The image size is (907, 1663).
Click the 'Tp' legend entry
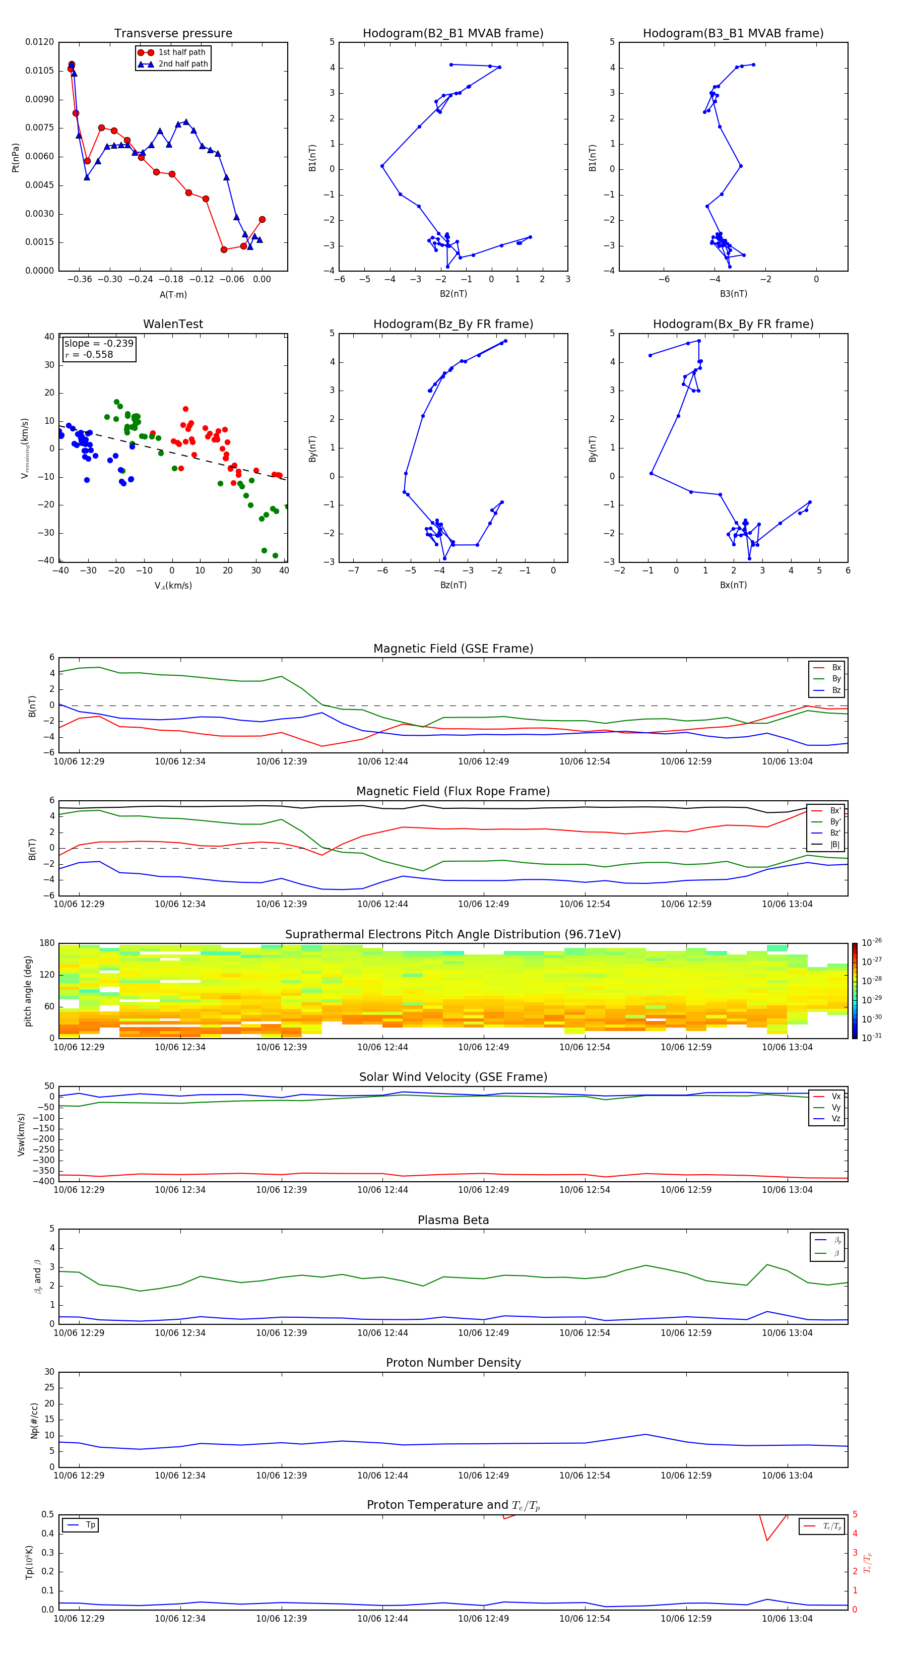point(81,1525)
